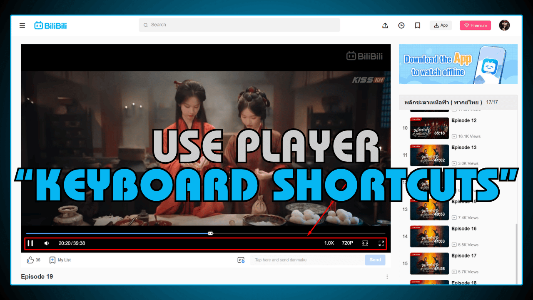Open the Episode 17 thumbnail
The height and width of the screenshot is (300, 533).
429,264
